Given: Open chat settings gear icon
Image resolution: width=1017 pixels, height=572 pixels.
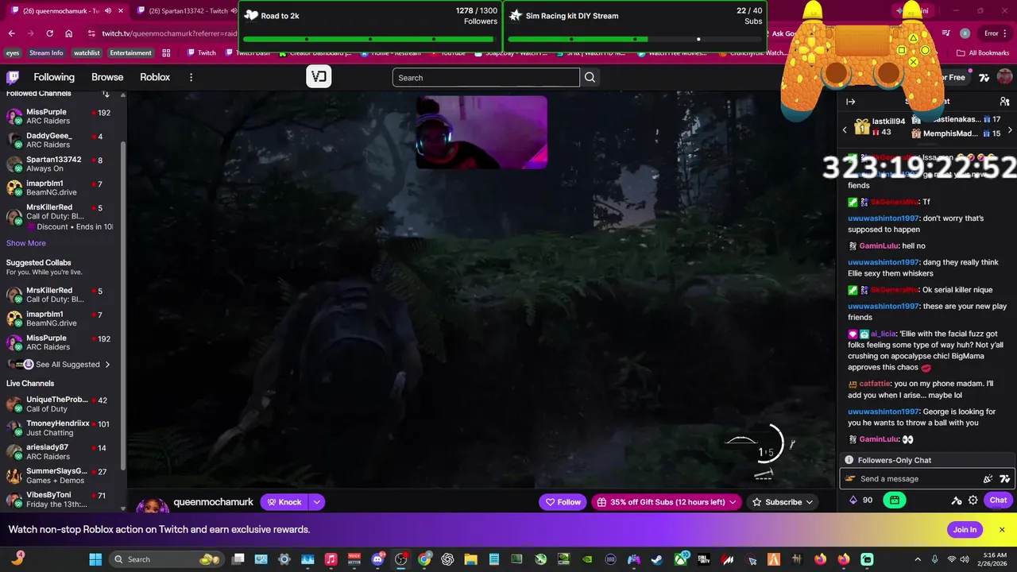Looking at the screenshot, I should click(x=973, y=500).
